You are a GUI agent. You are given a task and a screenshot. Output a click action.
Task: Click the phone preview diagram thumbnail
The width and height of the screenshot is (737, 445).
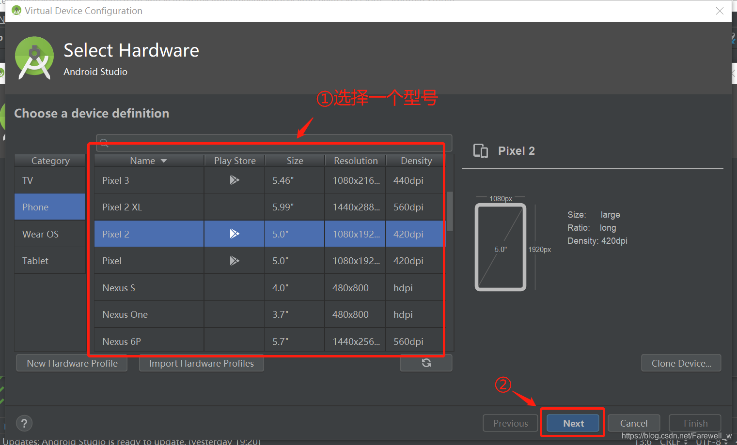tap(501, 247)
